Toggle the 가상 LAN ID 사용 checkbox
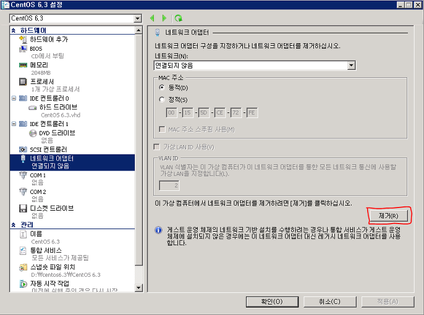Screen dimensions: 424x315 point(156,147)
